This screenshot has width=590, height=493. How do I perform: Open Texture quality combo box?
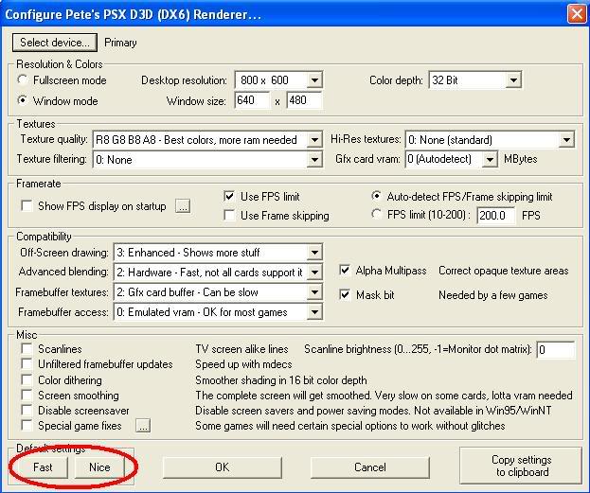pos(314,140)
